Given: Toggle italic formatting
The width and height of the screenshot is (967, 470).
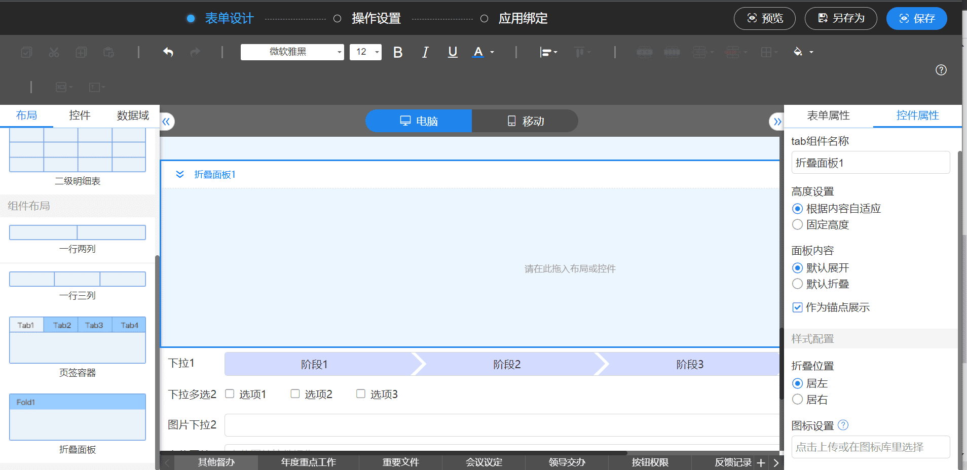Looking at the screenshot, I should coord(425,52).
